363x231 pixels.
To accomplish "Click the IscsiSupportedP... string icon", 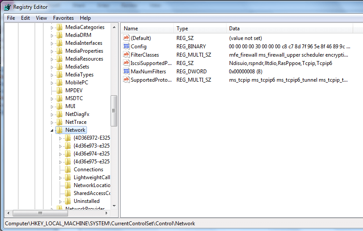I will 126,63.
